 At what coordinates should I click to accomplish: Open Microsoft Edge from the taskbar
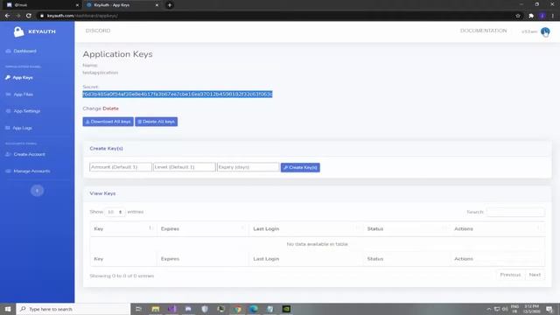[x=254, y=309]
